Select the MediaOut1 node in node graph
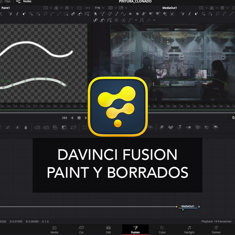This screenshot has height=235, width=235. [188, 207]
